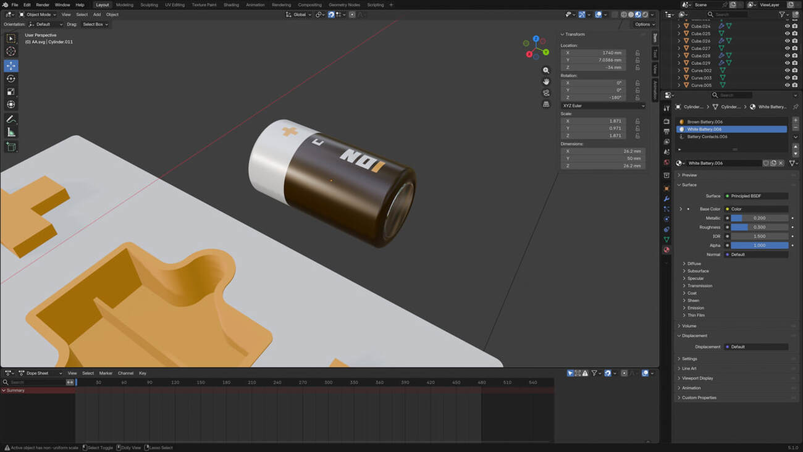Open the Render menu

(43, 5)
